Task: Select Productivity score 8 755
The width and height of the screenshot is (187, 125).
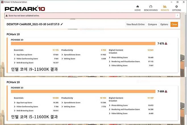Action: click(x=103, y=50)
